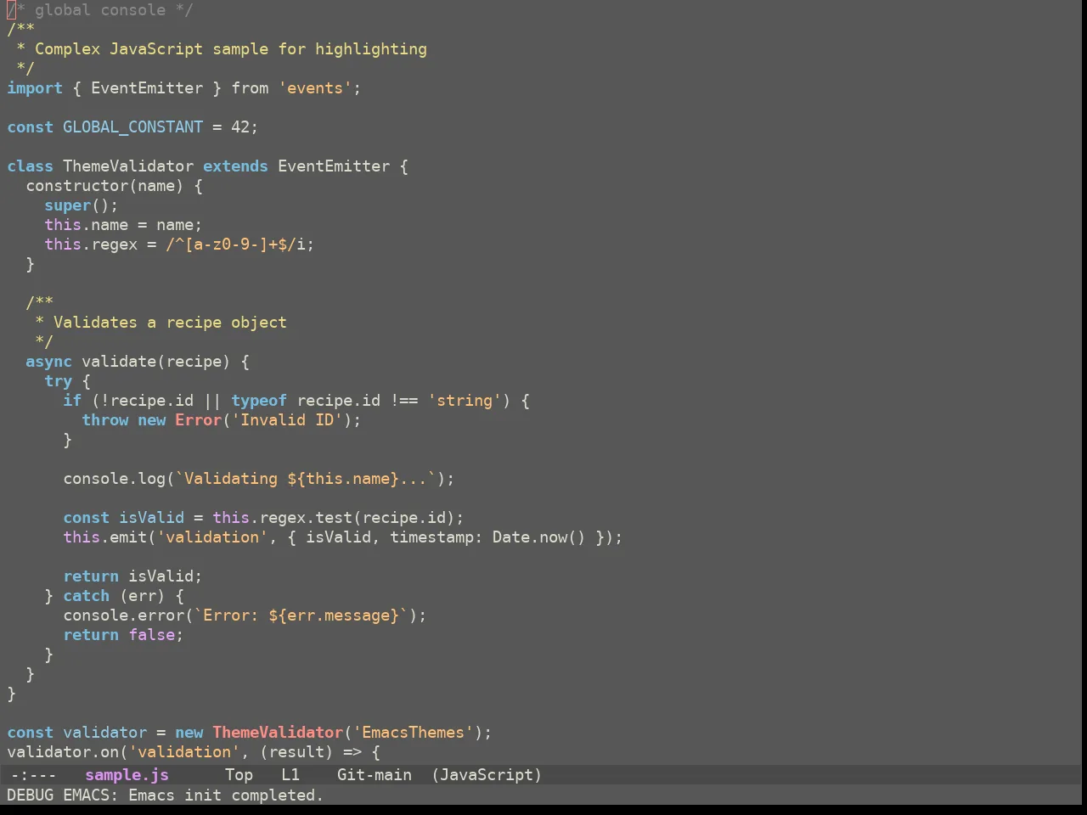
Task: Click the 'throw' keyword
Action: pos(105,420)
